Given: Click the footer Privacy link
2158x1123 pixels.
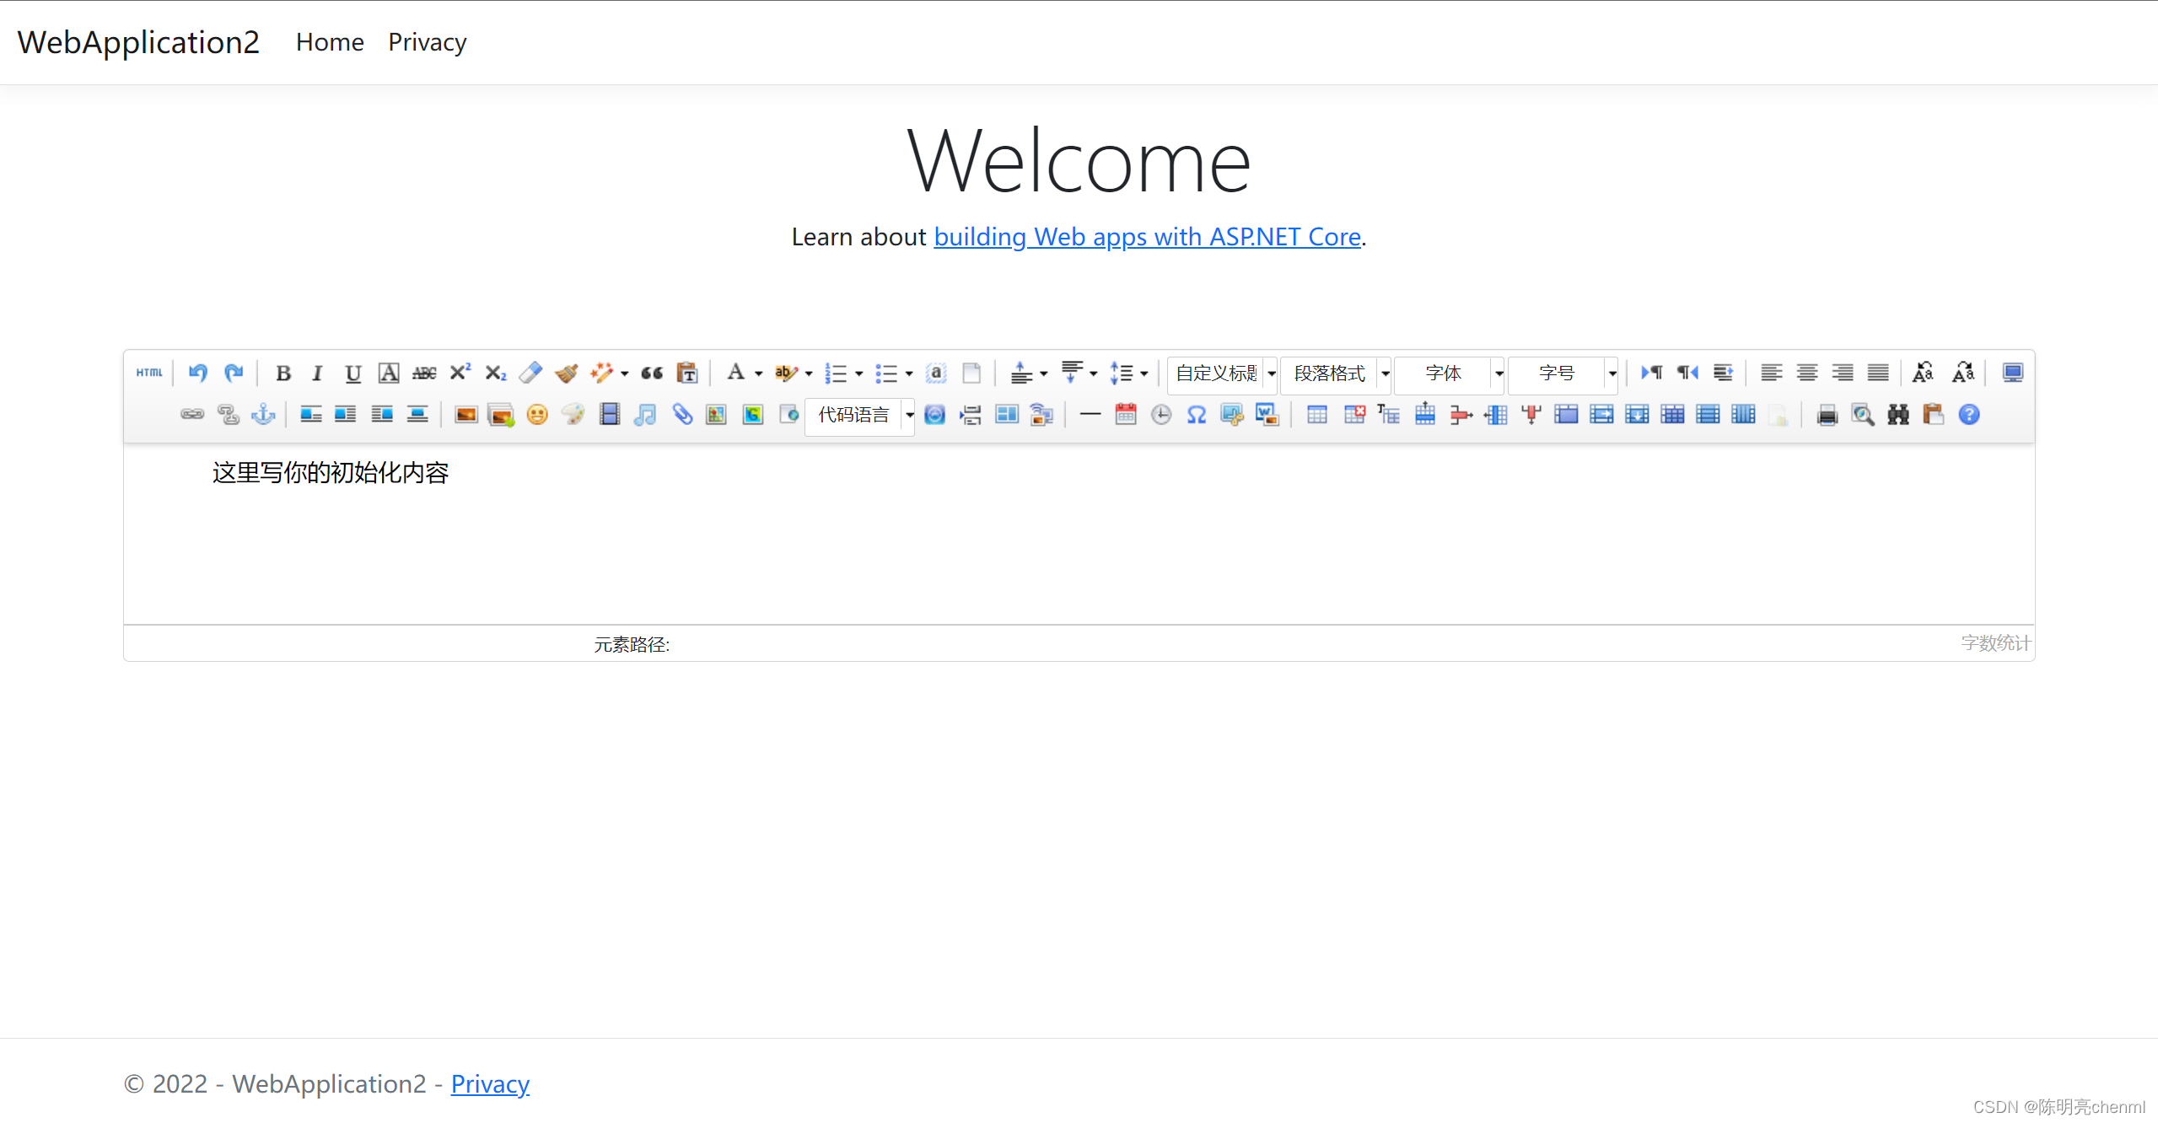Looking at the screenshot, I should tap(490, 1083).
